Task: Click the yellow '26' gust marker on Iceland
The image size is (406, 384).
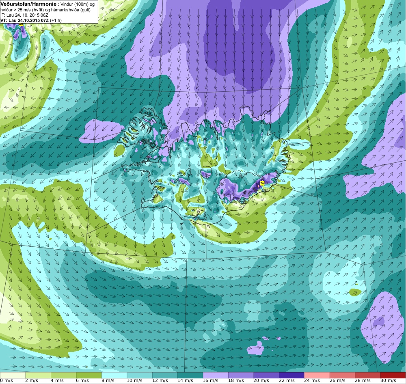Action: 262,183
